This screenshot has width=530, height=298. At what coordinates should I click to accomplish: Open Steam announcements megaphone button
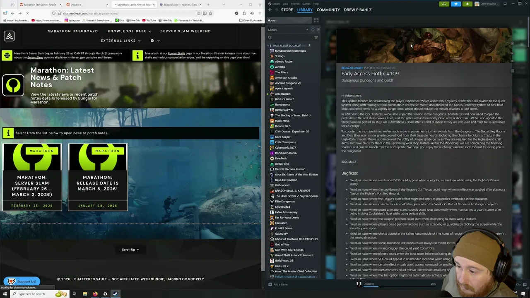455,4
